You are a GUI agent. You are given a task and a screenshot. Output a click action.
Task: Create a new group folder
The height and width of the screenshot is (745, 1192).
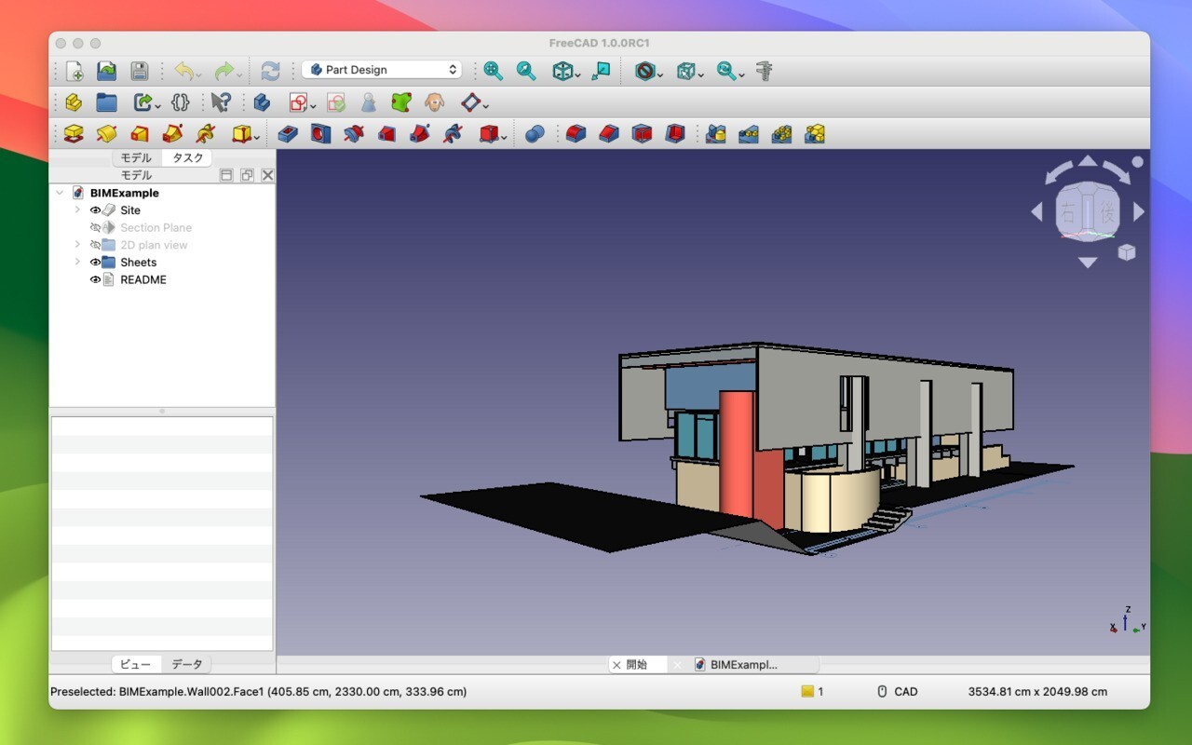pyautogui.click(x=106, y=102)
